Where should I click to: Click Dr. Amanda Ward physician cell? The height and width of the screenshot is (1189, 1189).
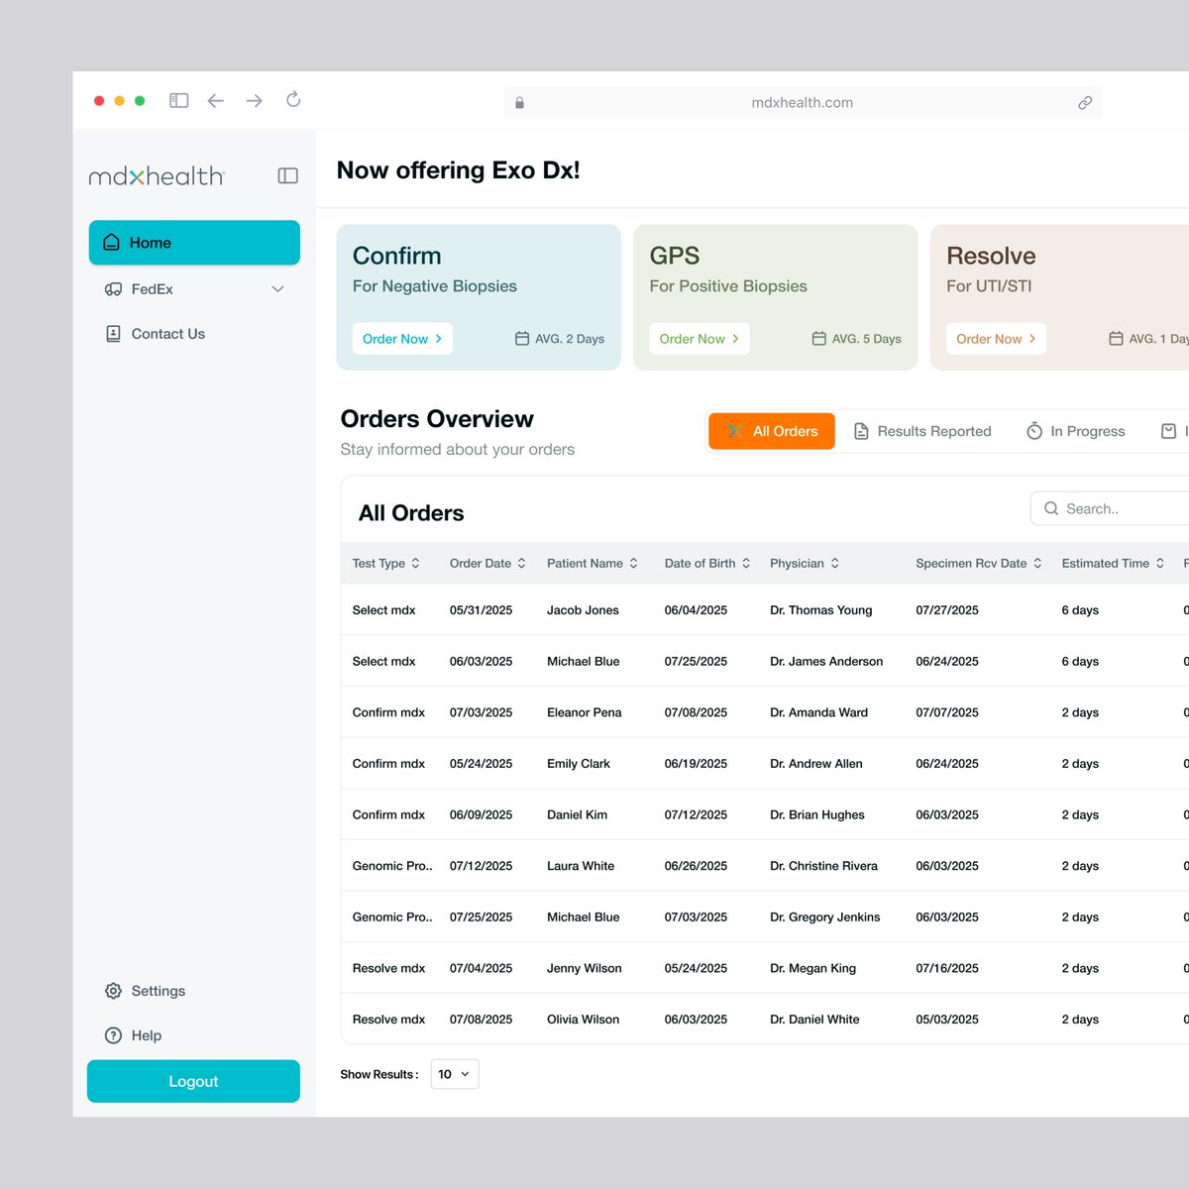click(x=819, y=712)
